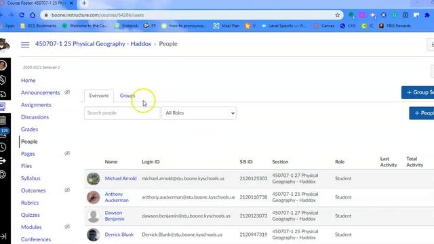Open the Help icon in global navigation
The image size is (434, 244).
(x=3, y=174)
